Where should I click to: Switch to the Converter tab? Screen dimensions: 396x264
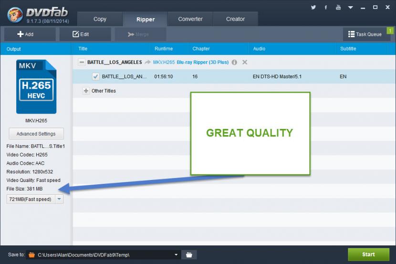click(190, 19)
